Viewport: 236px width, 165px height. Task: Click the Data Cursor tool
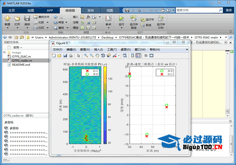click(x=109, y=55)
